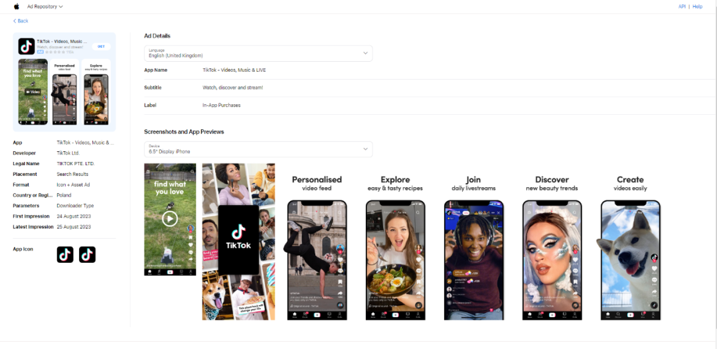
Task: Open the Help link
Action: tap(697, 7)
